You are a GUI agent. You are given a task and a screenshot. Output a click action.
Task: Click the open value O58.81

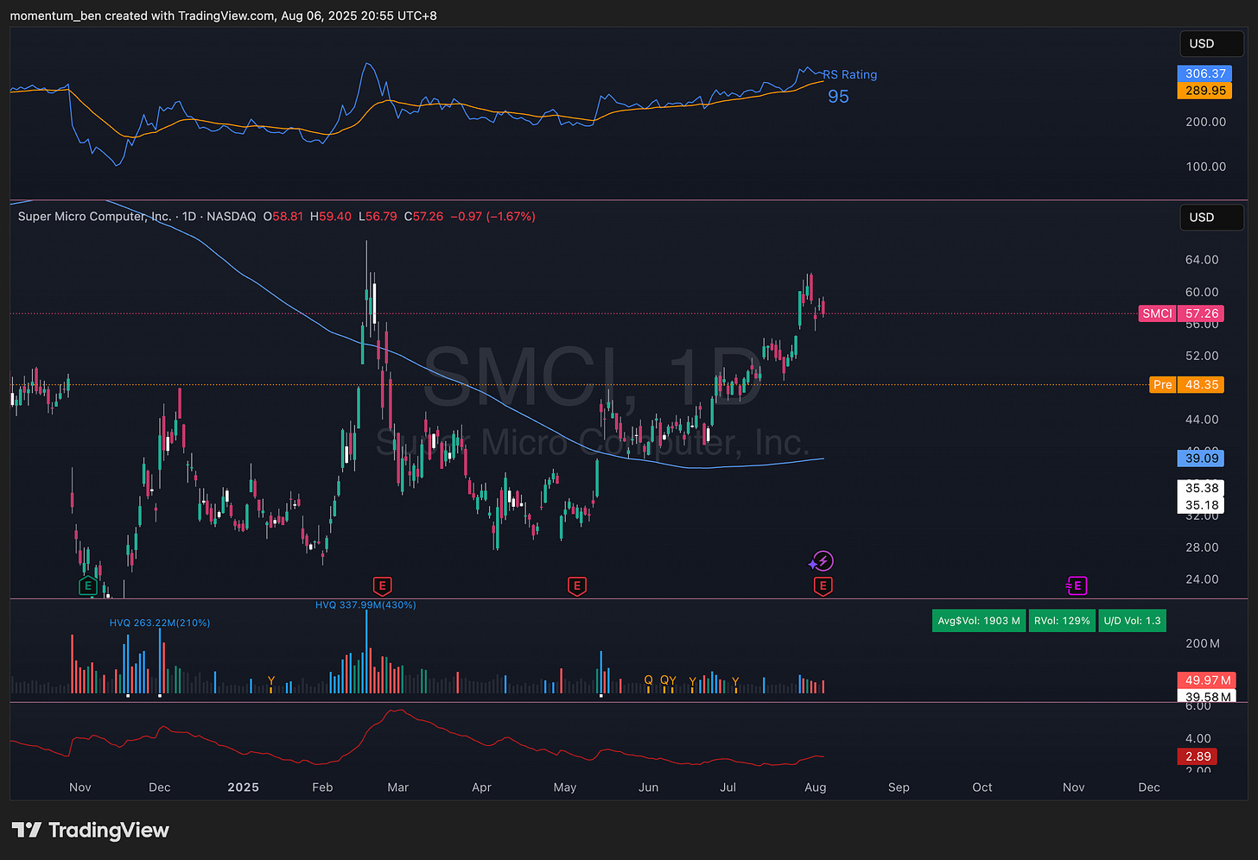click(x=283, y=216)
